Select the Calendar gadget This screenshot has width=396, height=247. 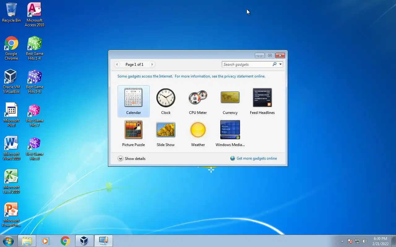(133, 101)
